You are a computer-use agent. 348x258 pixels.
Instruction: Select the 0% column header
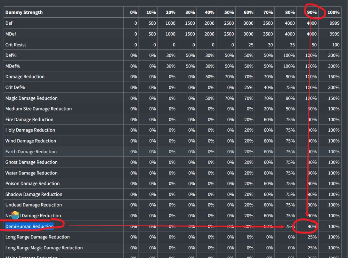coord(133,12)
